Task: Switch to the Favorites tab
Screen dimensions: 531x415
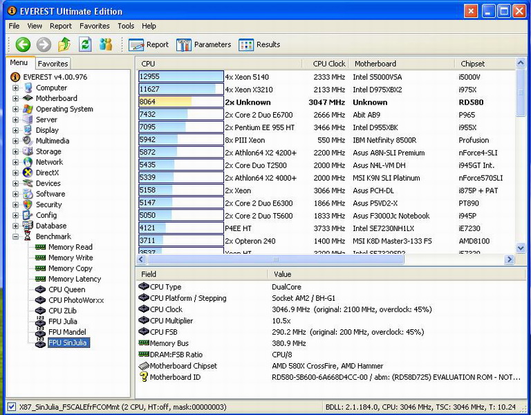Action: 53,64
